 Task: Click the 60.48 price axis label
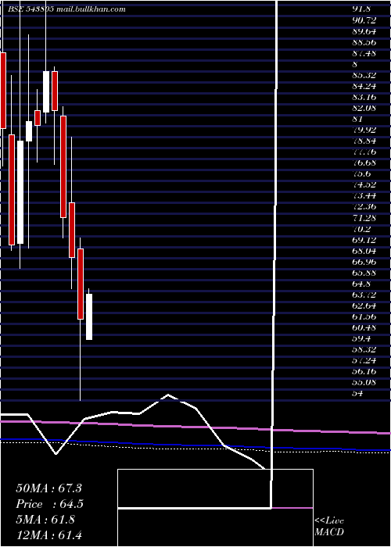coord(364,327)
